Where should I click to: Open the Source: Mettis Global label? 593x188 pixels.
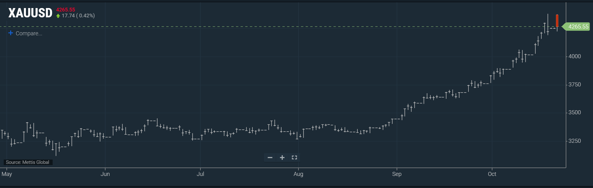pos(28,162)
